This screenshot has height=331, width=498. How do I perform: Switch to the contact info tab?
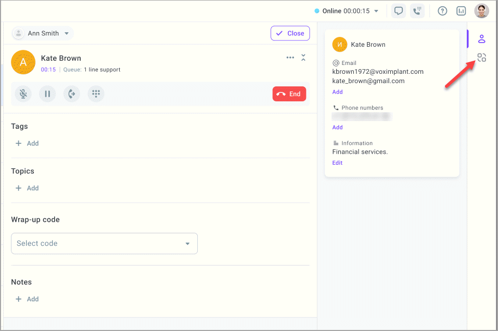click(x=481, y=39)
